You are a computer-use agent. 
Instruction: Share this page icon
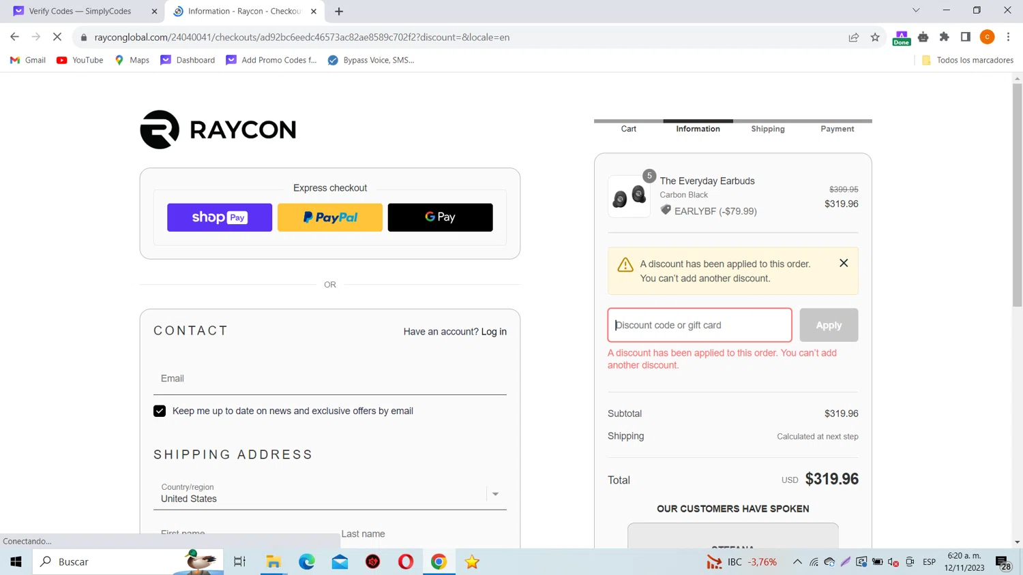pyautogui.click(x=854, y=37)
